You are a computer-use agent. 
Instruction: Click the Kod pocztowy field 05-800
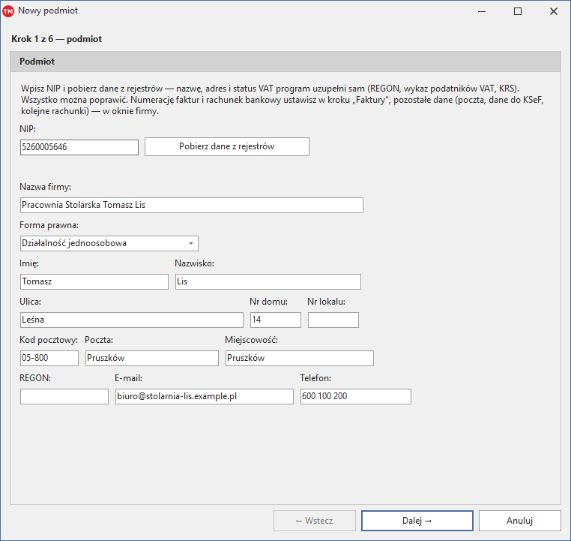[49, 359]
